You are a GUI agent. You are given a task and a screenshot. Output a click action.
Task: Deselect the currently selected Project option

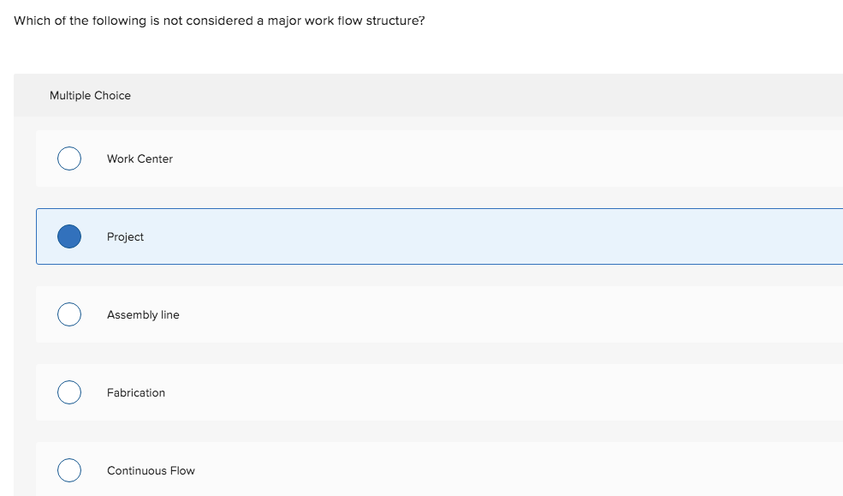[69, 236]
